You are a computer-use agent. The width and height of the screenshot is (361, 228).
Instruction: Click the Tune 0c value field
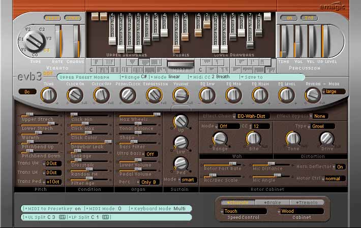coord(27,92)
